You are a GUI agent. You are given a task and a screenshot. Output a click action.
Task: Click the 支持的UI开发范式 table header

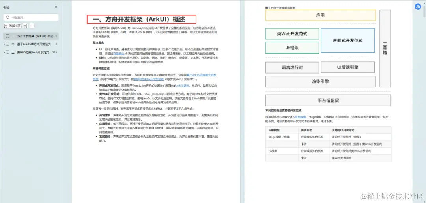coord(360,130)
